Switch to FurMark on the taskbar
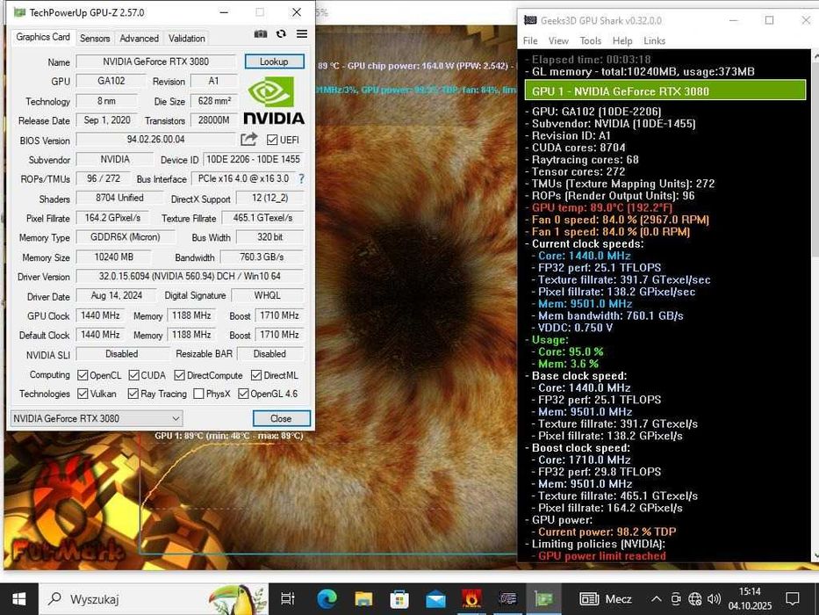This screenshot has height=615, width=819. 471,599
